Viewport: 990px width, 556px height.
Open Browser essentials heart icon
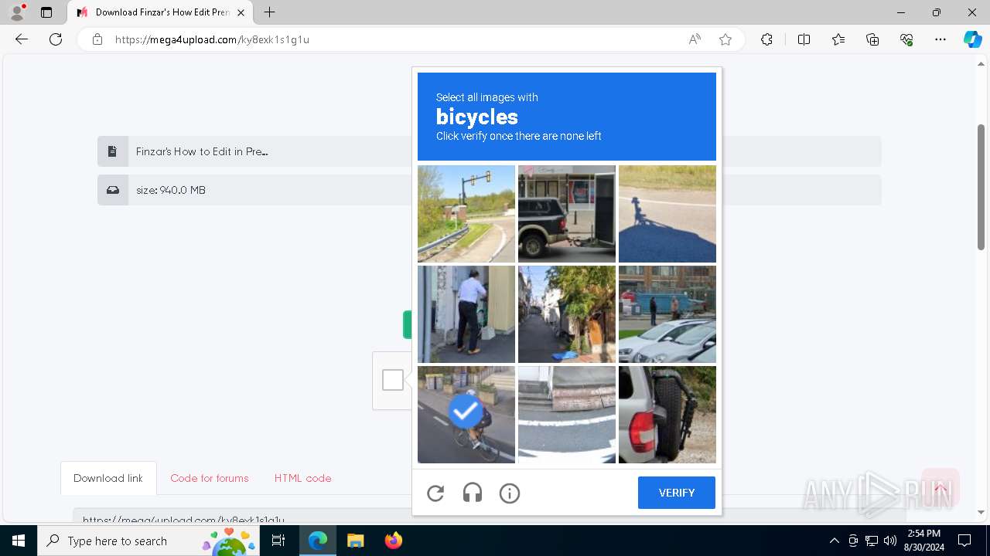(906, 39)
